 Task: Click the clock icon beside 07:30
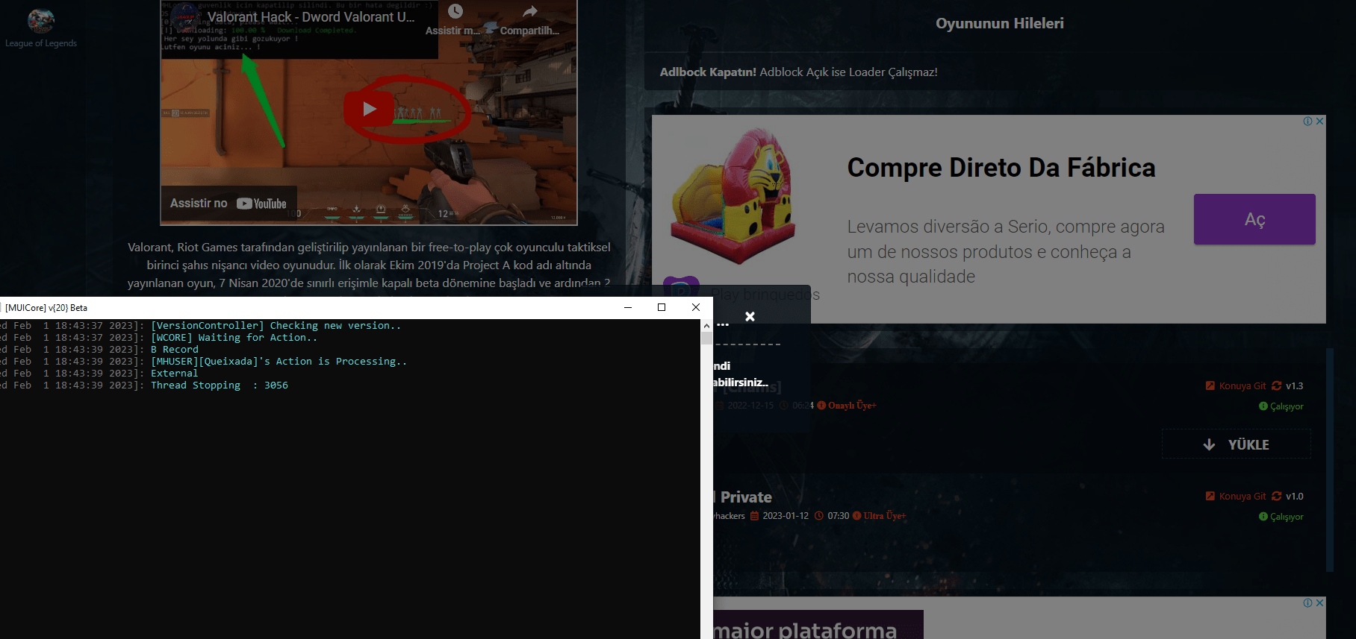819,516
